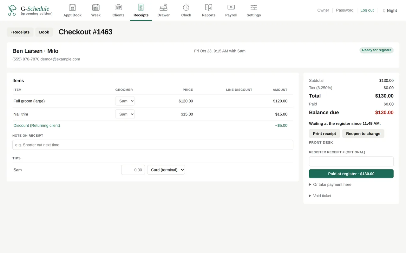Open the Week view icon
Image resolution: width=406 pixels, height=253 pixels.
[x=96, y=7]
